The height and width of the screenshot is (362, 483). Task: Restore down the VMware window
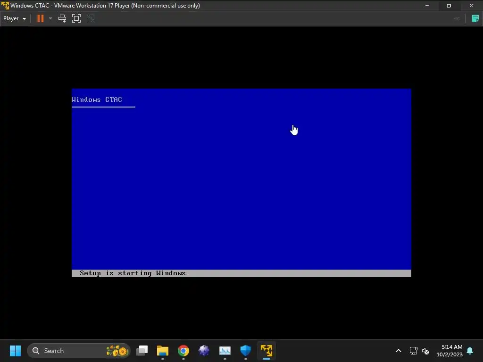click(449, 6)
